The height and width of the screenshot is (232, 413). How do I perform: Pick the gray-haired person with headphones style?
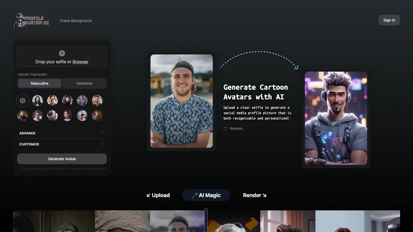click(x=52, y=116)
